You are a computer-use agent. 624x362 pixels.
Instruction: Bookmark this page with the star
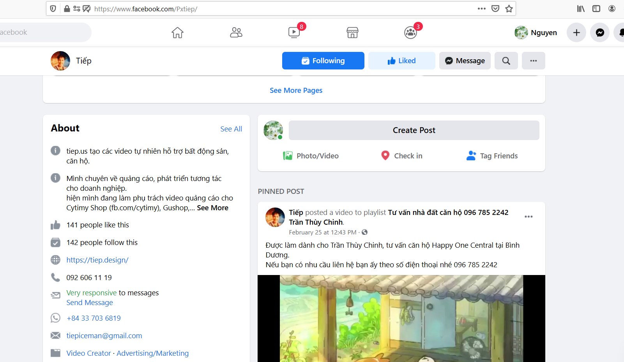pyautogui.click(x=509, y=9)
